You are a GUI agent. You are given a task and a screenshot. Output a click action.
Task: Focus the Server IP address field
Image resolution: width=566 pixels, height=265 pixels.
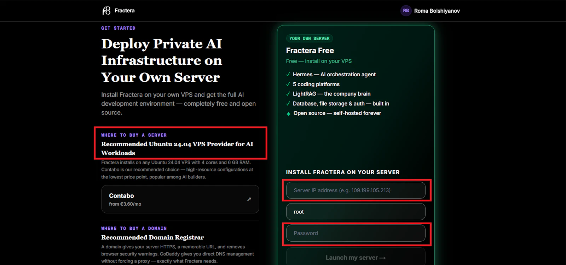(x=356, y=190)
